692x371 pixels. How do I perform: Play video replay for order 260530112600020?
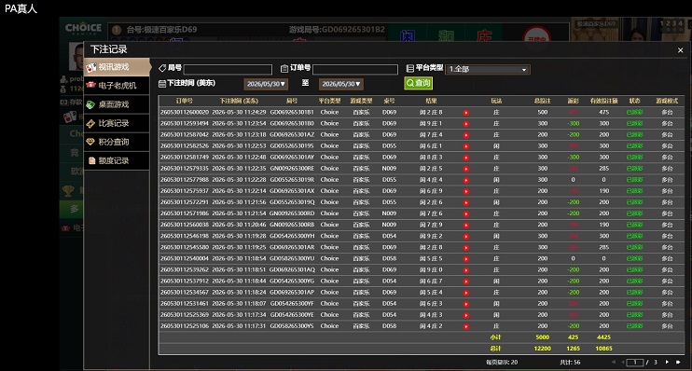[465, 113]
